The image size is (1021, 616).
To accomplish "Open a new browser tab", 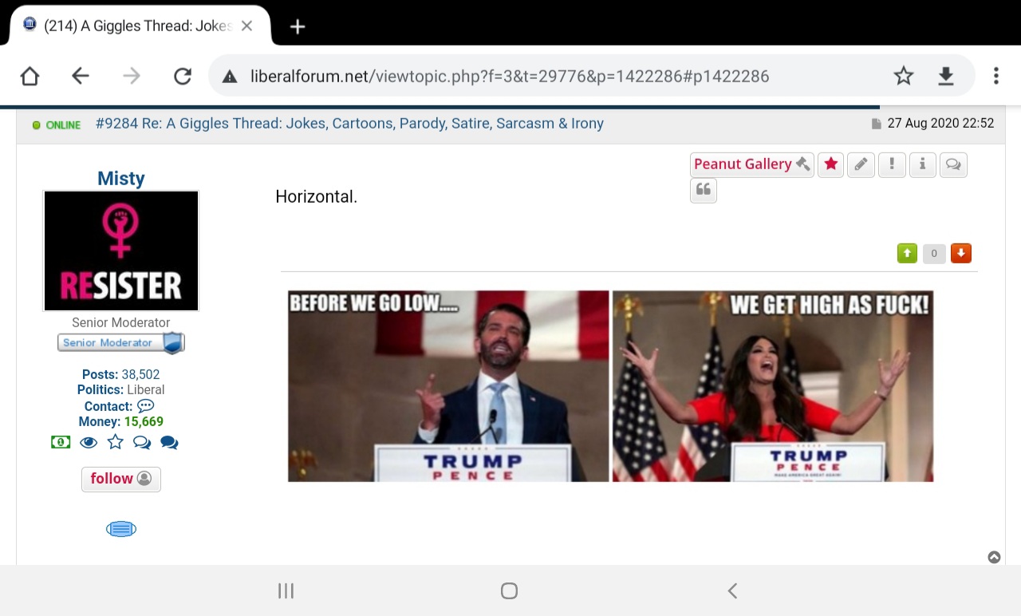I will pos(298,26).
